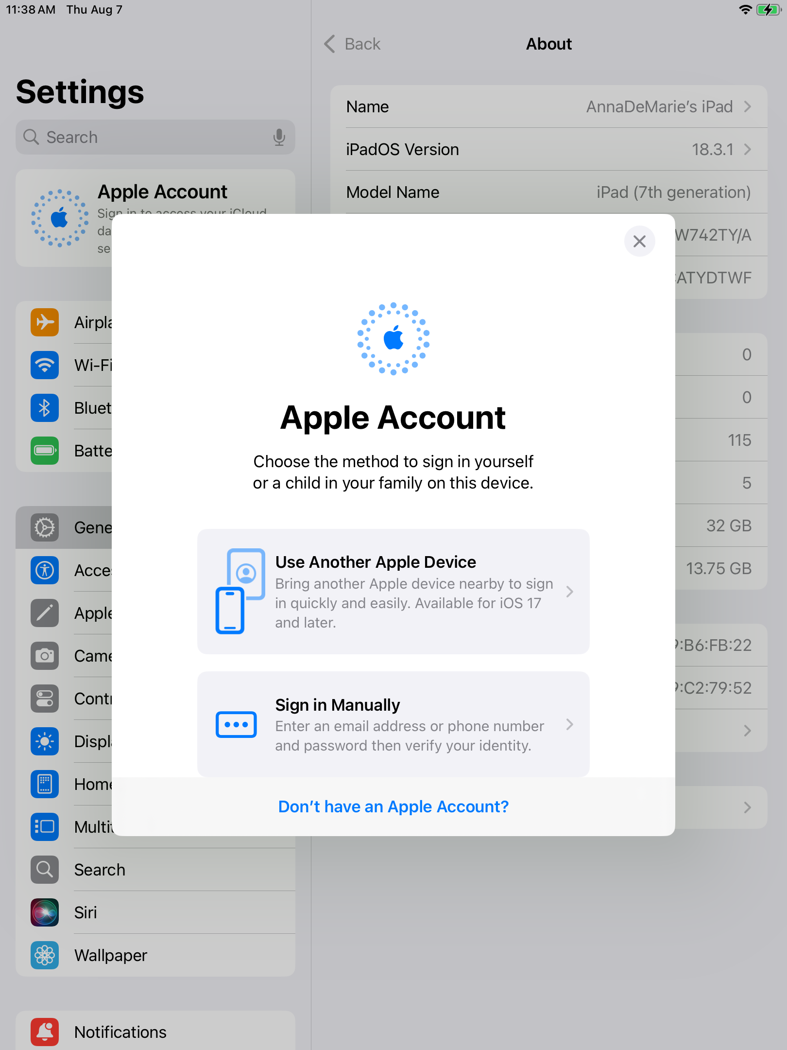
Task: Go Back from the About page
Action: (x=353, y=44)
